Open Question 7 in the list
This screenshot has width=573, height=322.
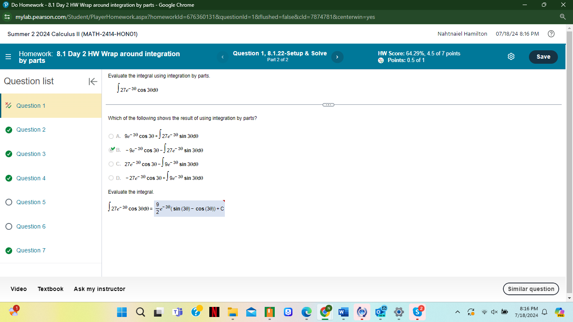pyautogui.click(x=51, y=250)
